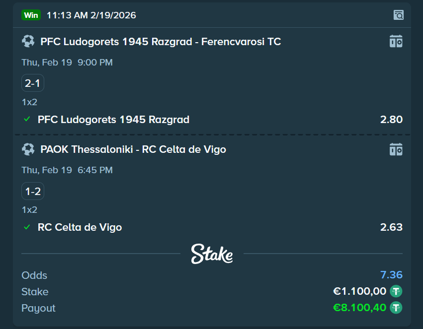This screenshot has height=329, width=423.
Task: Click the scoreboard icon for PAOK match
Action: [396, 149]
